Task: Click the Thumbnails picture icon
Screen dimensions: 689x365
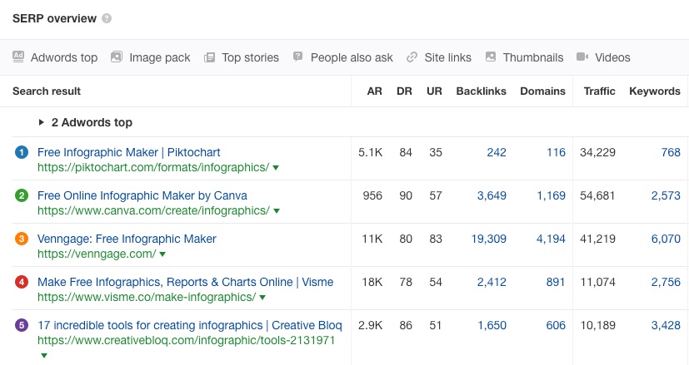Action: [491, 57]
